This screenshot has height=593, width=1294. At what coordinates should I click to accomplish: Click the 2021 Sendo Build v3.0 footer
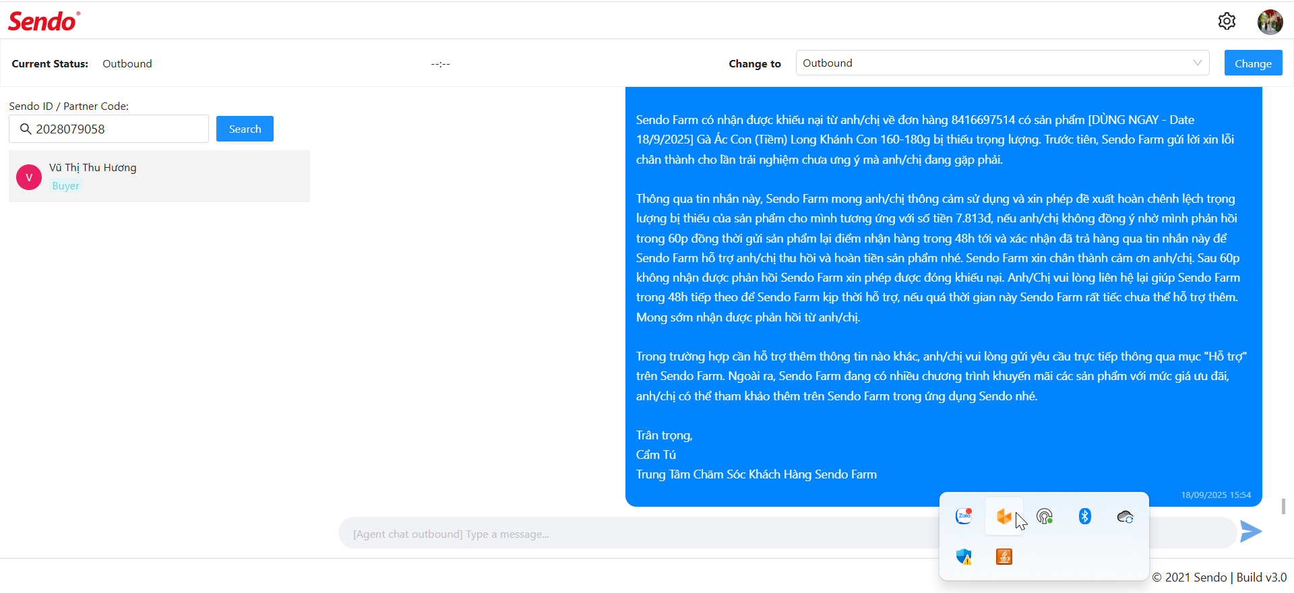[1219, 578]
